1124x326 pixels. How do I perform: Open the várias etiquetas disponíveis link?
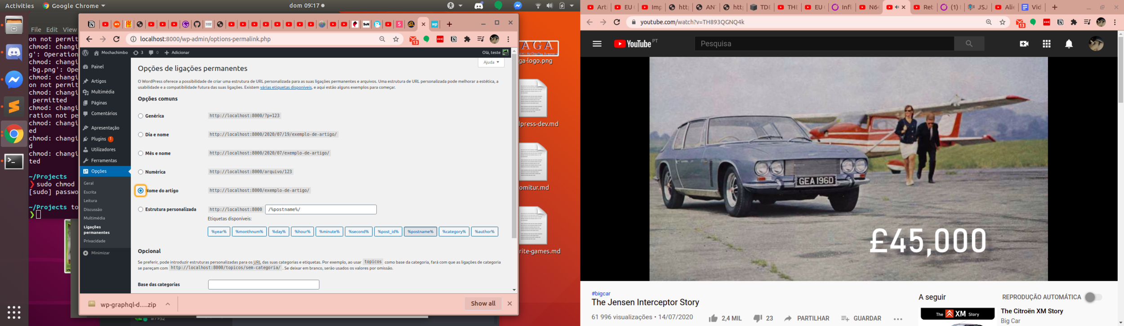click(x=286, y=88)
